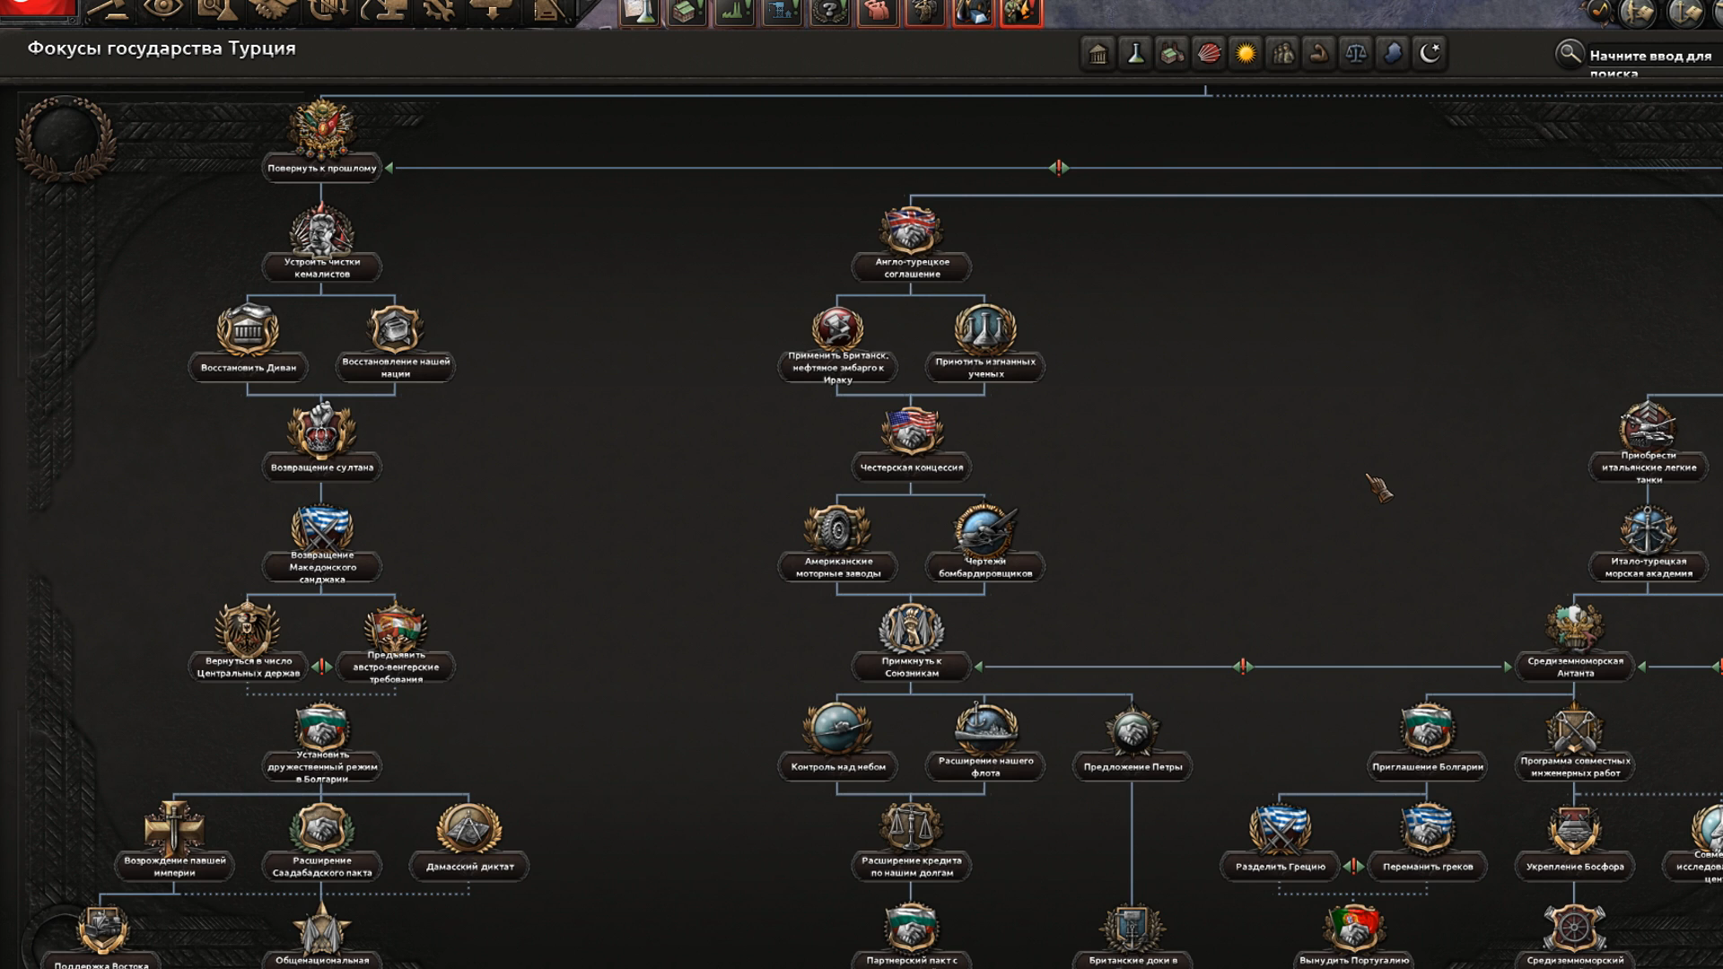Toggle the scales focus filter
Viewport: 1723px width, 969px height.
[x=1356, y=54]
